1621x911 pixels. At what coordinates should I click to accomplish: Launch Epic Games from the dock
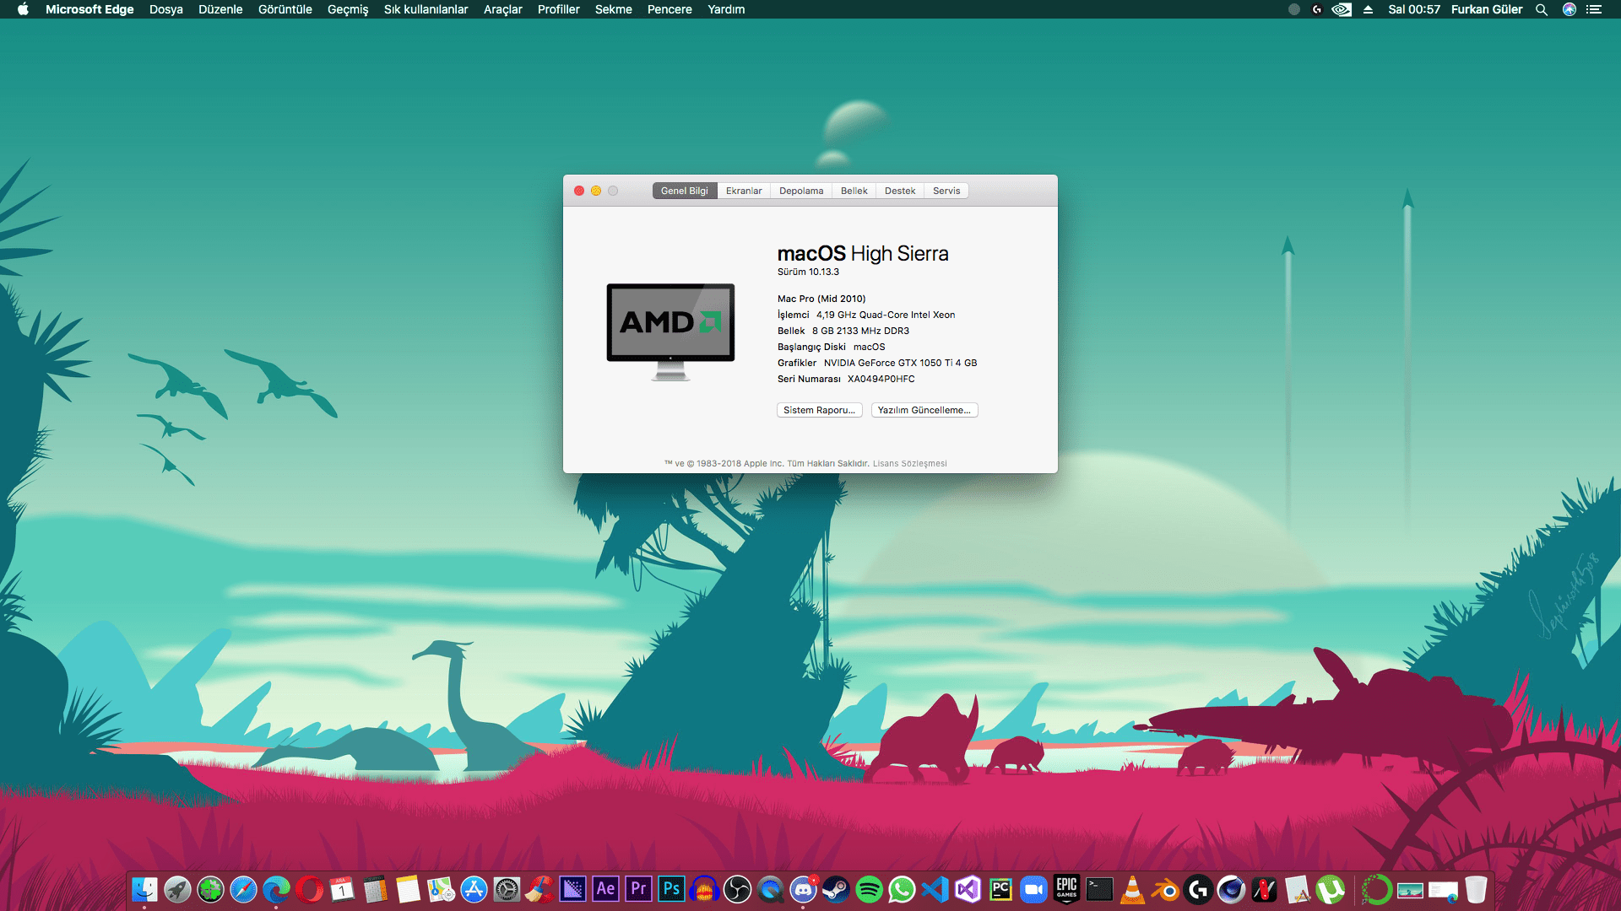1066,889
